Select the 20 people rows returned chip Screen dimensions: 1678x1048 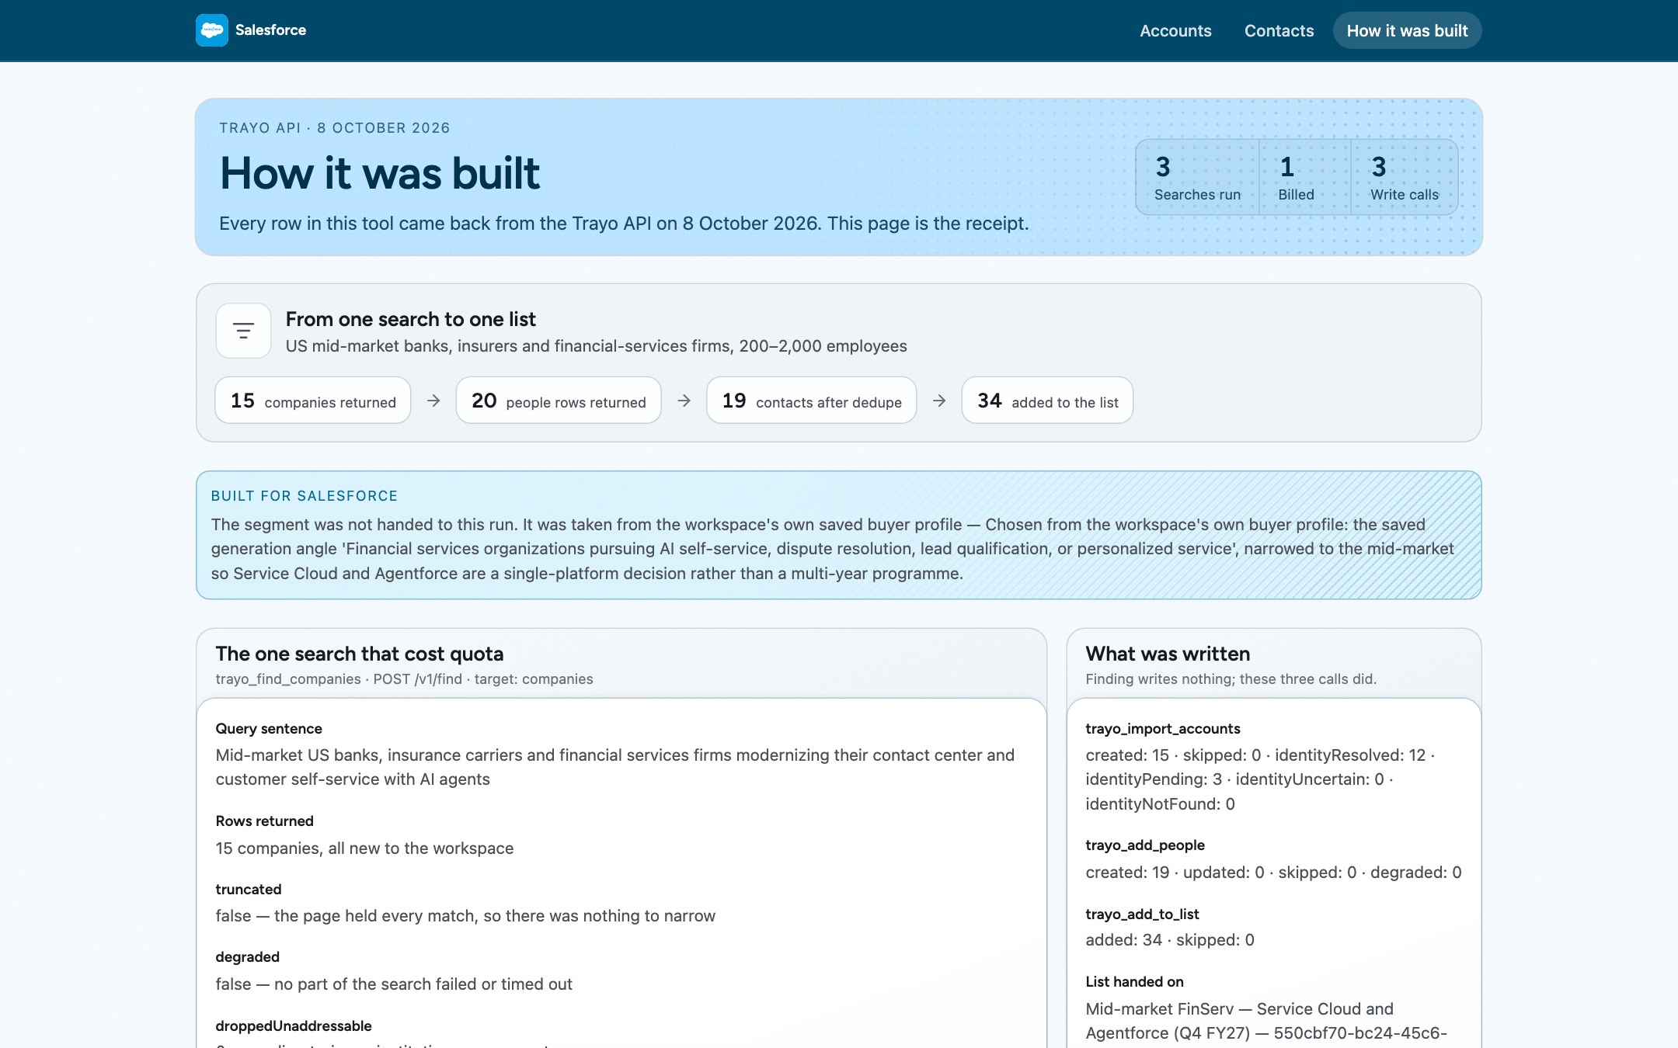559,401
